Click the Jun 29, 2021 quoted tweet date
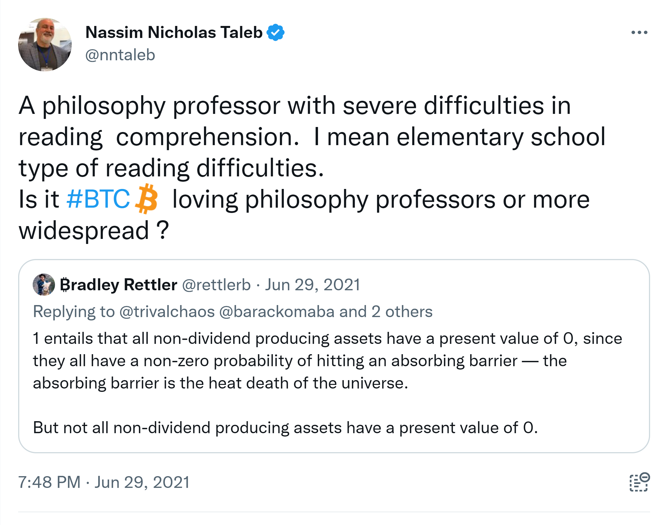 pyautogui.click(x=312, y=285)
